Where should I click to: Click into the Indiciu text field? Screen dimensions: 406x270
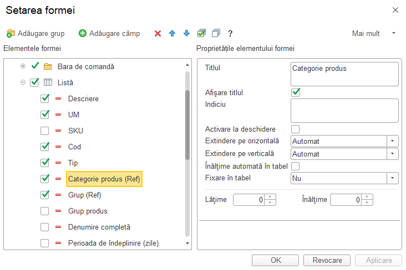pyautogui.click(x=344, y=111)
